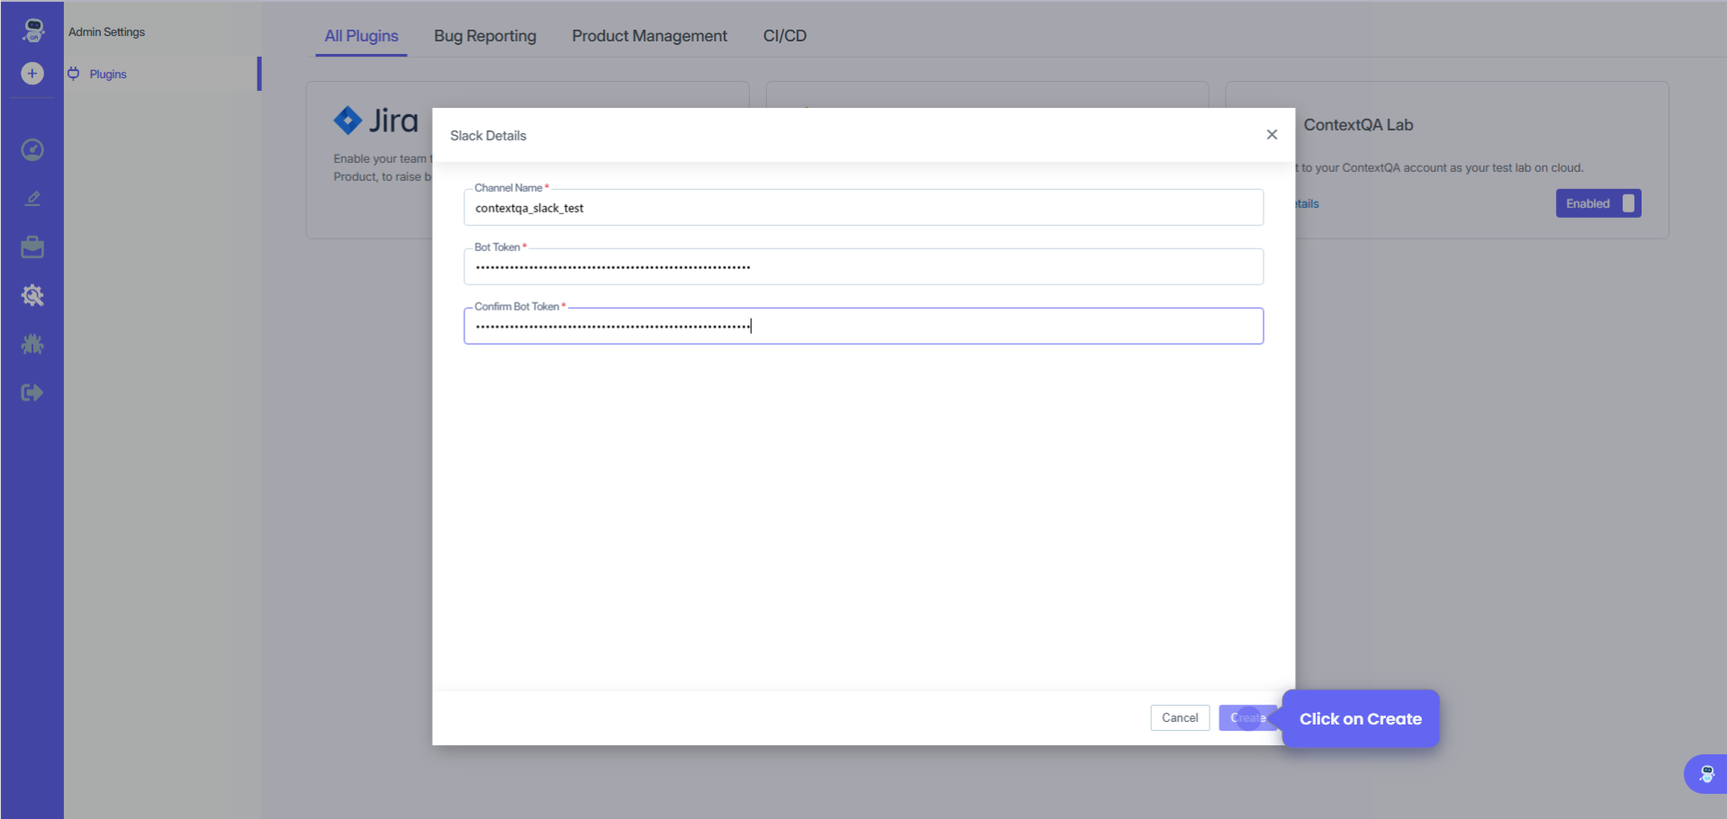Click the ContextQA robot logo in sidebar
Viewport: 1727px width, 819px height.
(33, 30)
